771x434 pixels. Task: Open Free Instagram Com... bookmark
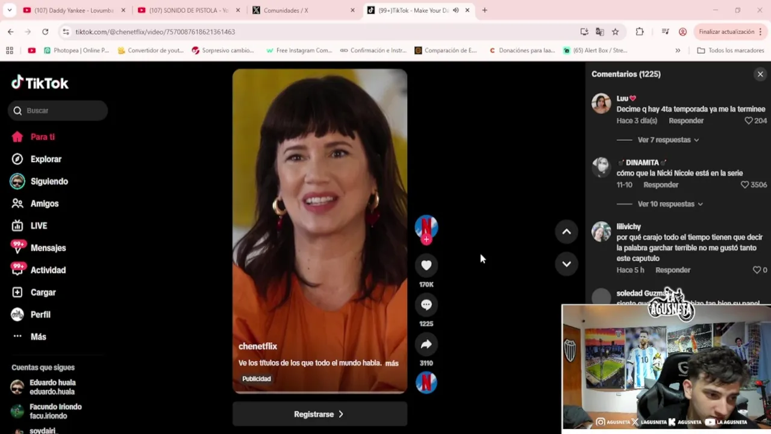click(x=299, y=51)
